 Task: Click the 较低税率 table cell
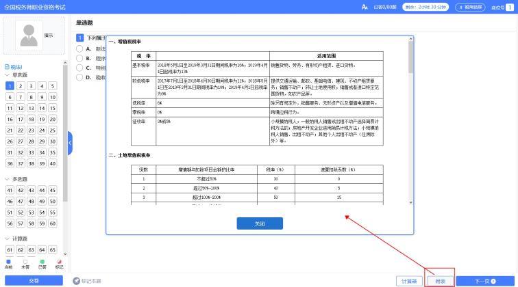click(143, 87)
